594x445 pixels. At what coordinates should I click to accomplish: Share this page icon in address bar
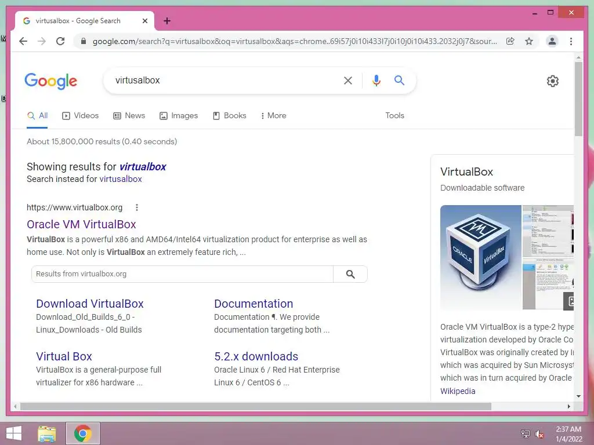(510, 41)
